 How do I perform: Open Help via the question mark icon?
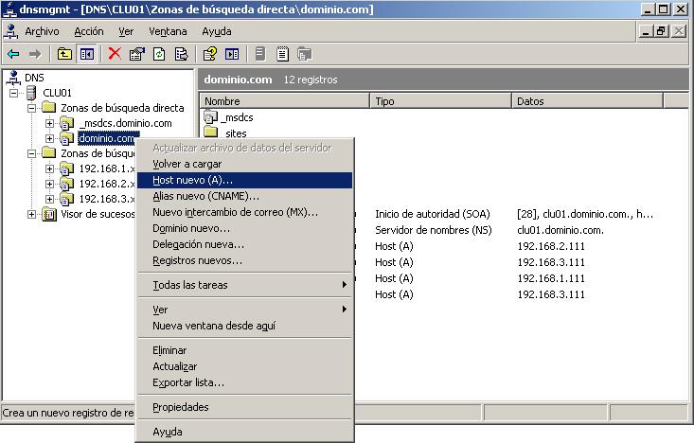pos(210,55)
